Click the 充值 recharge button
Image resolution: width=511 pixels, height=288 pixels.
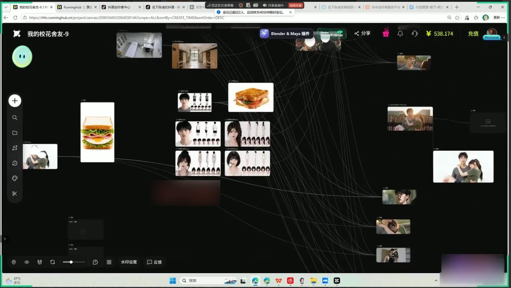(473, 34)
